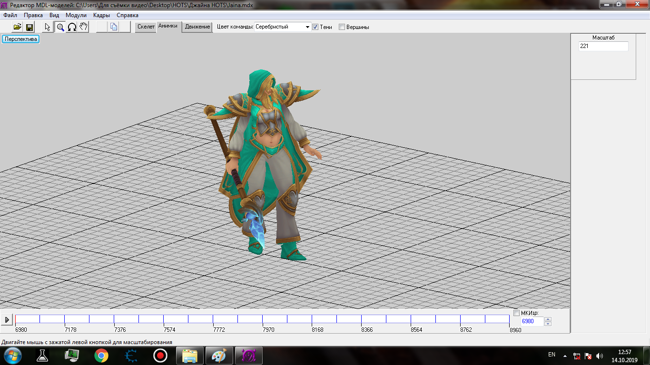Screen dimensions: 650x365
Task: Open the Модули menu
Action: pyautogui.click(x=76, y=15)
